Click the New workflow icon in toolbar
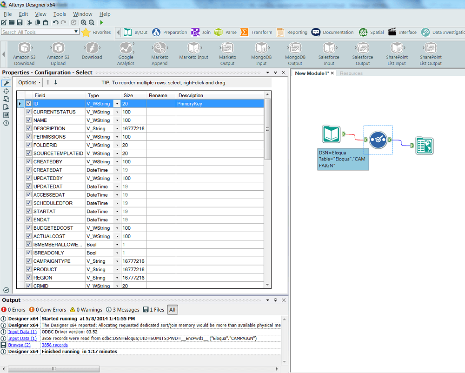The width and height of the screenshot is (465, 373). [x=4, y=22]
